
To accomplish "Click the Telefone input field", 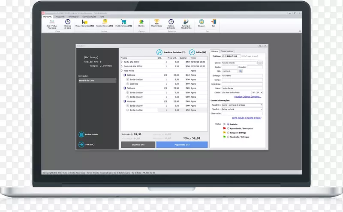I will [x=232, y=56].
